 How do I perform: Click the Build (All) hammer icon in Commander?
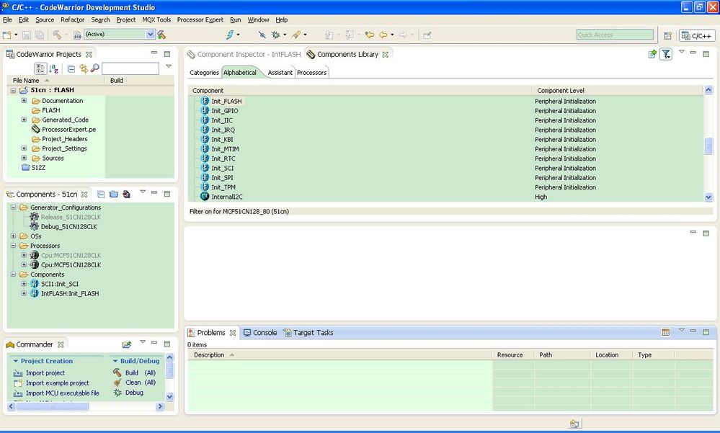(x=117, y=373)
